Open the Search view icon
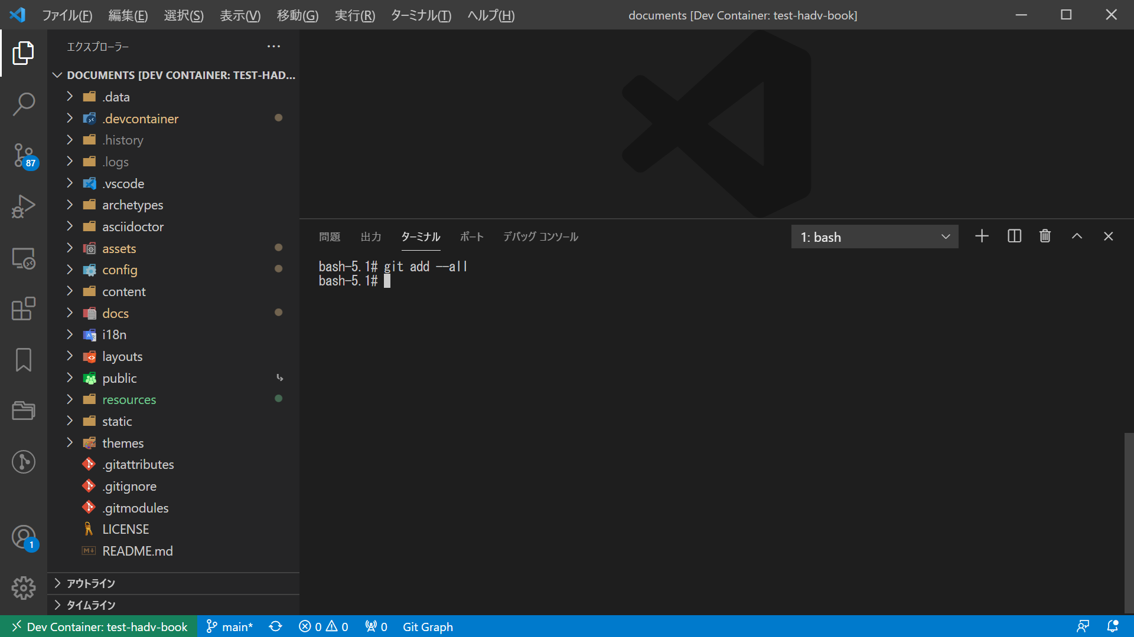The image size is (1134, 637). coord(24,104)
